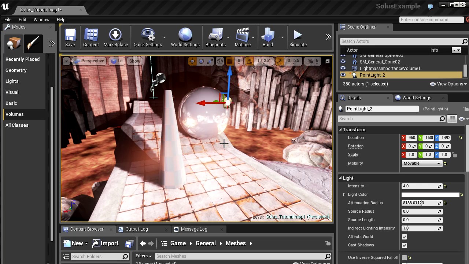Image resolution: width=469 pixels, height=264 pixels.
Task: Open Lit view mode menu
Action: tap(117, 61)
